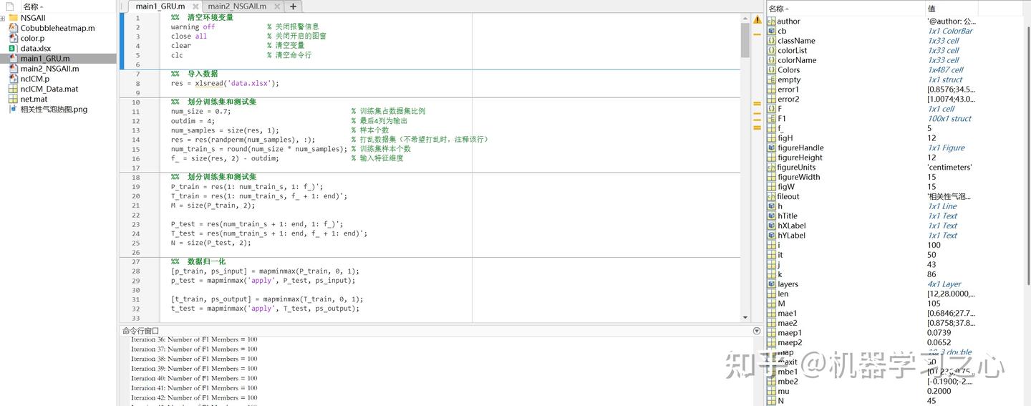Close the main2_NSGAII.m editor tab
Viewport: 1031px width, 406px height.
(276, 6)
